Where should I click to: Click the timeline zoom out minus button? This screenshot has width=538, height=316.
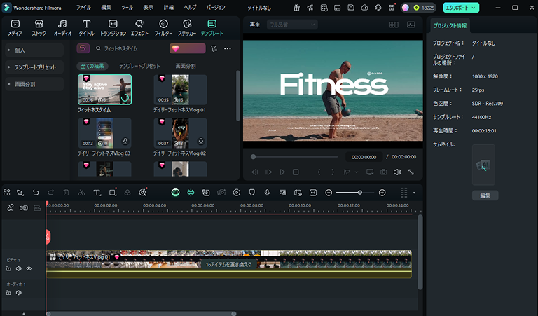[329, 193]
